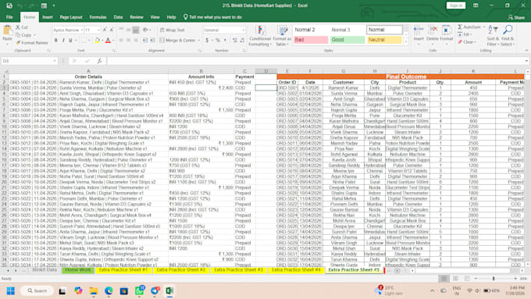The height and width of the screenshot is (299, 531).
Task: Click the Copy icon
Action: pos(18,35)
